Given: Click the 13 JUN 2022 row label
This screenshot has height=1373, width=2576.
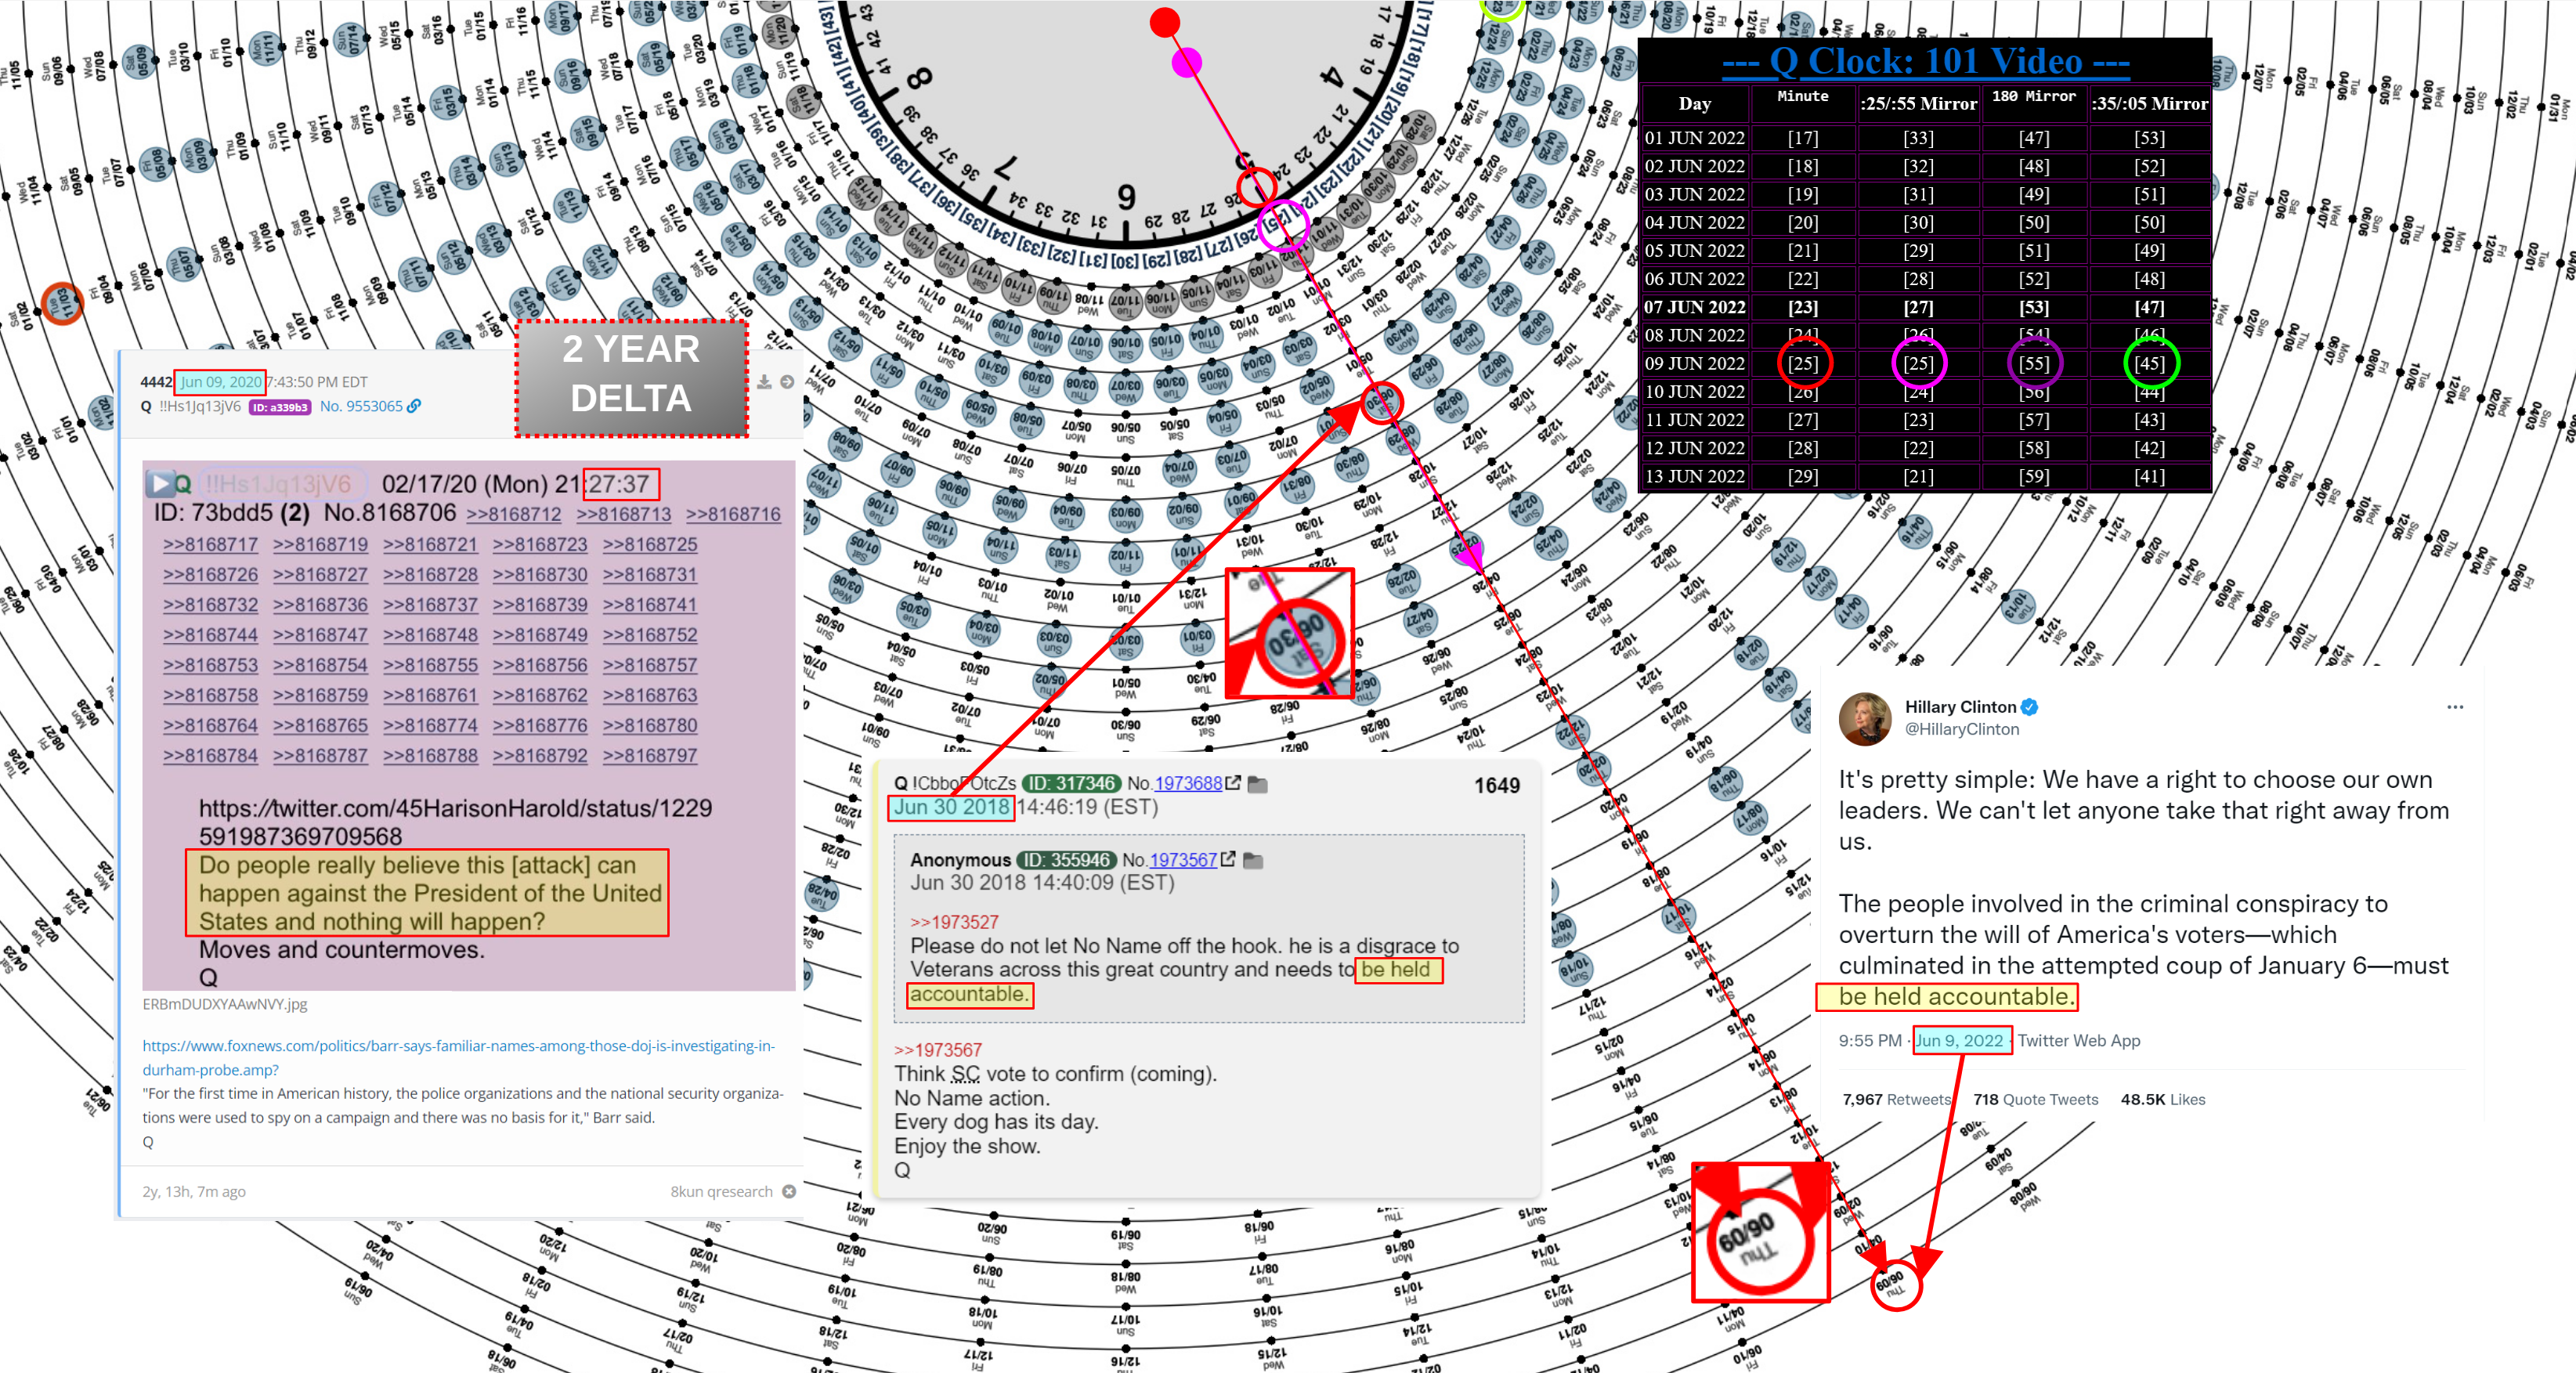Looking at the screenshot, I should pyautogui.click(x=1695, y=476).
